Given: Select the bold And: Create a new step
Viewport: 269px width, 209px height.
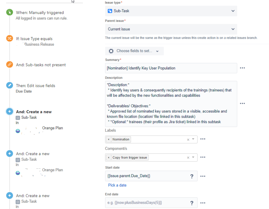Looking at the screenshot, I should pos(34,112).
